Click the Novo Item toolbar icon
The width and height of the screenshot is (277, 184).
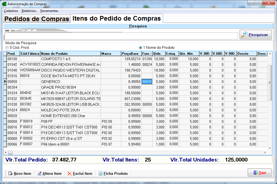coord(20,174)
